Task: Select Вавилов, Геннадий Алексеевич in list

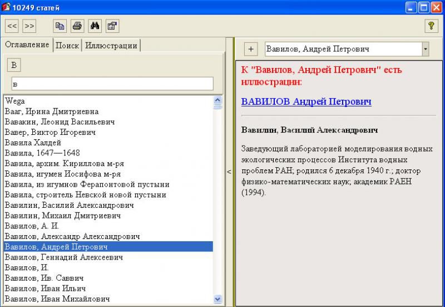Action: [x=64, y=257]
